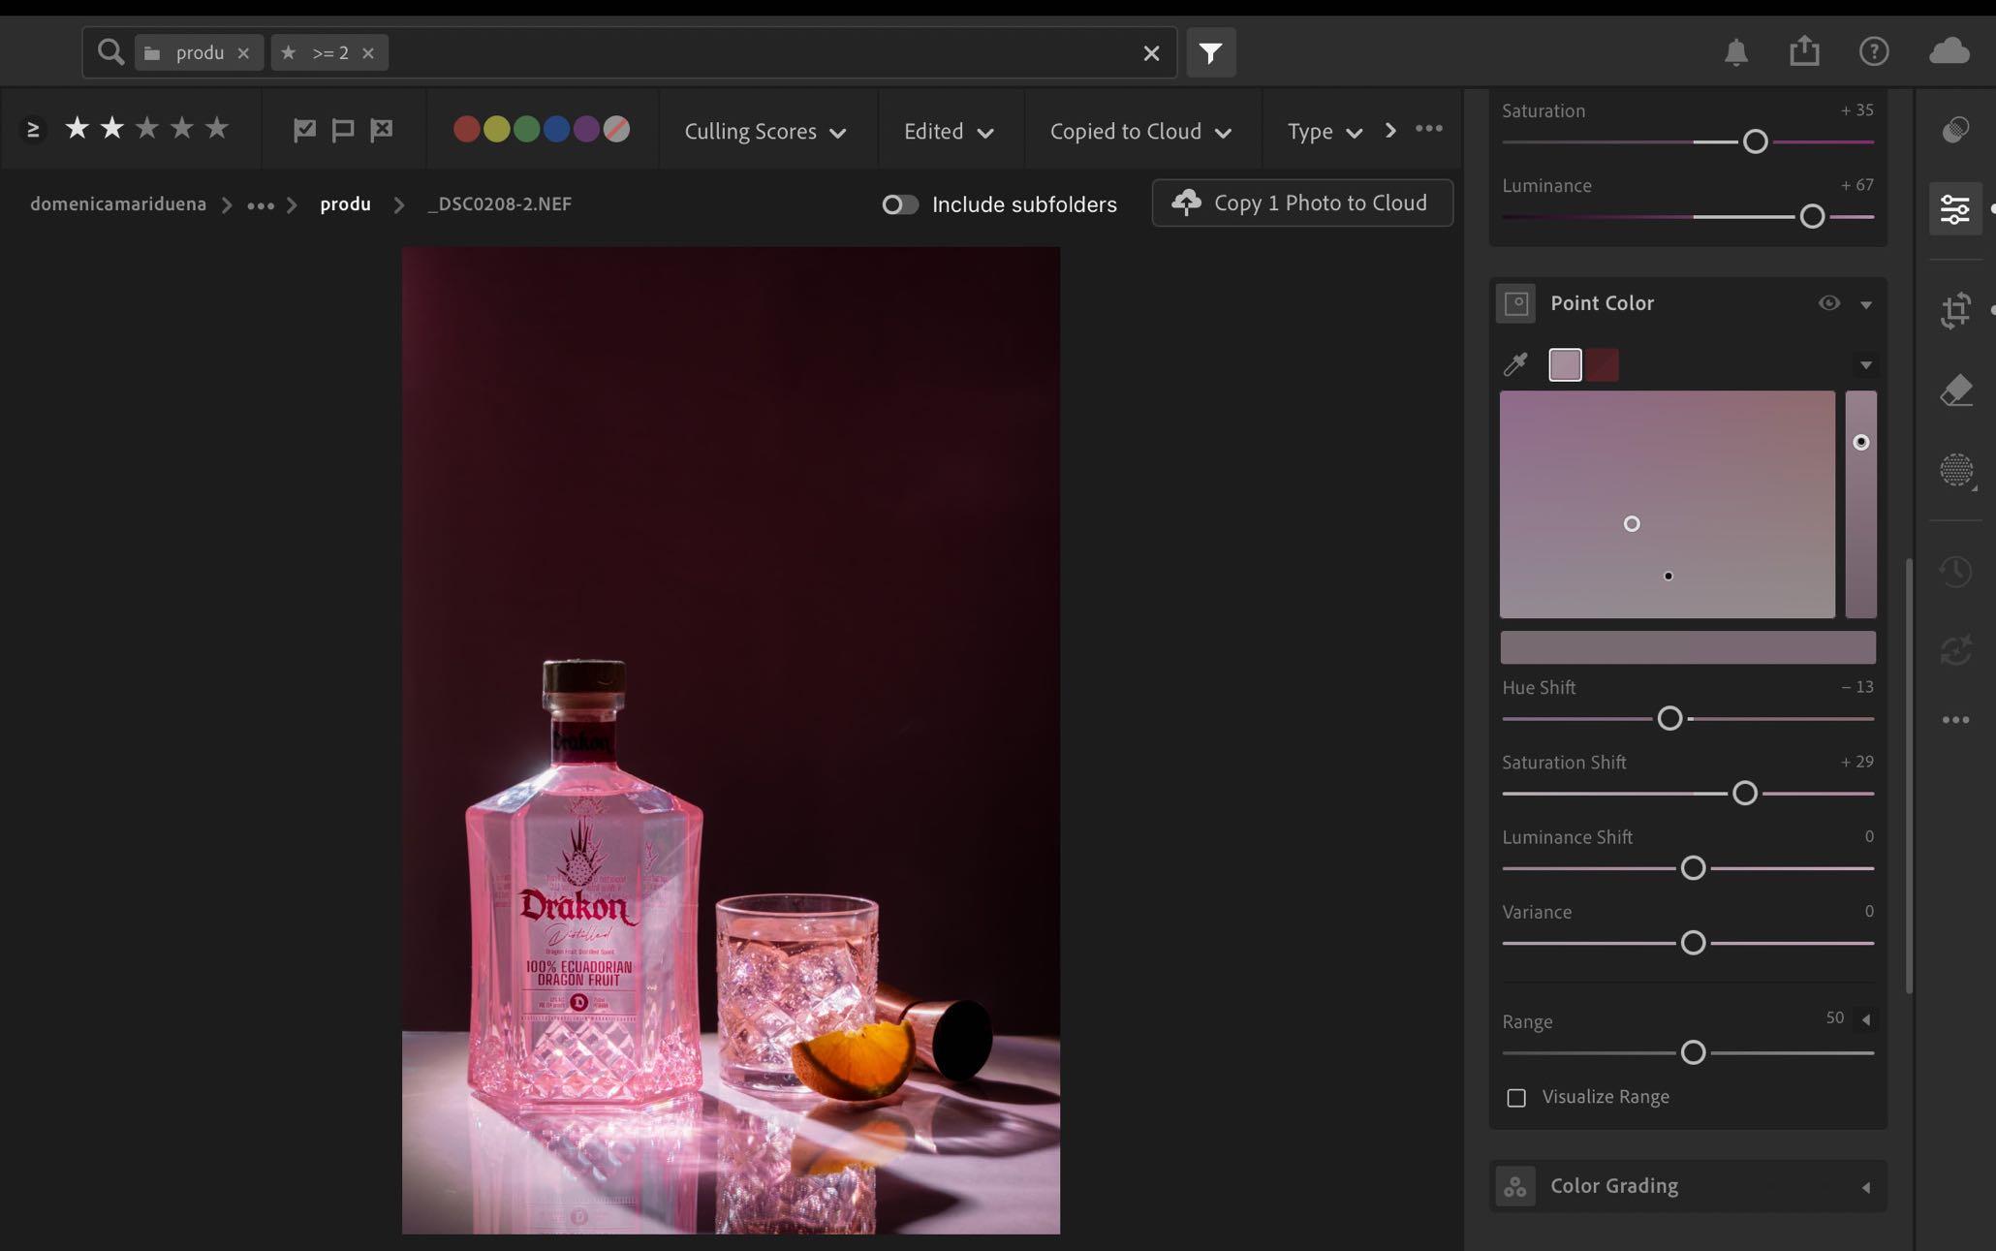Toggle Include subfolders switch
Screen dimensions: 1996x1251
point(899,204)
